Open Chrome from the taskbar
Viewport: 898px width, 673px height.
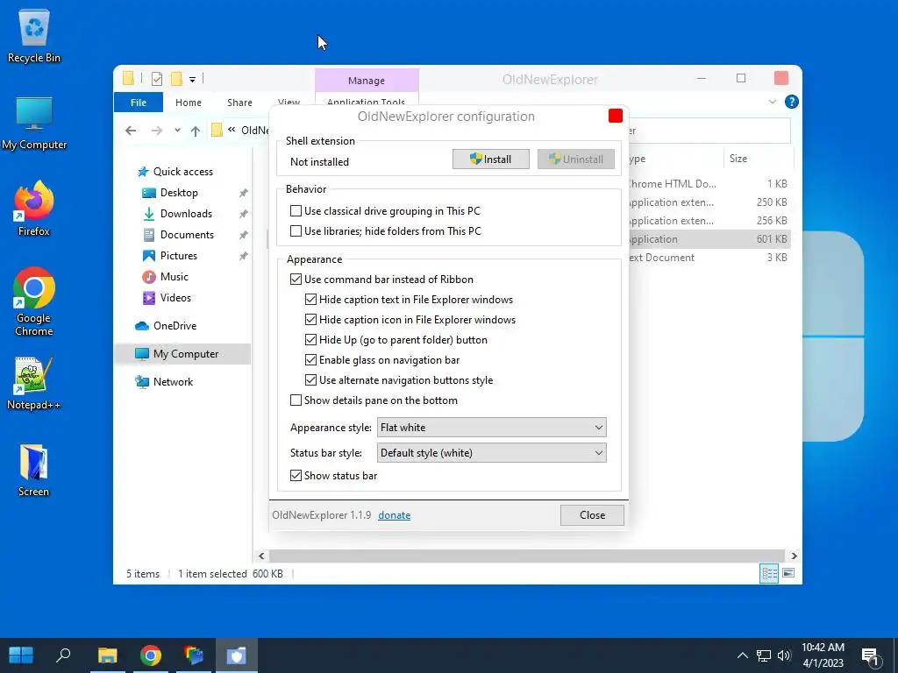click(151, 655)
